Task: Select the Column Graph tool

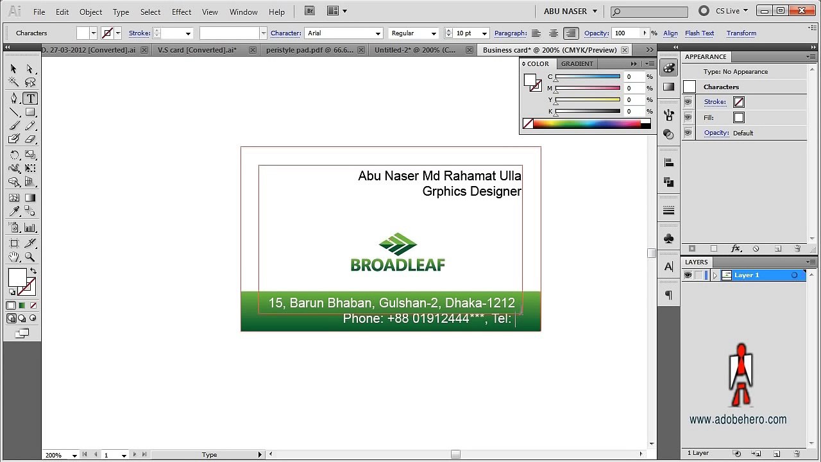Action: tap(30, 228)
